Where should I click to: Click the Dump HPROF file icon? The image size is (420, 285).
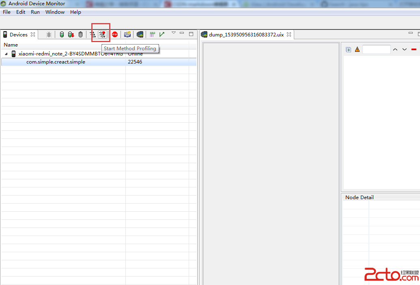pos(71,34)
